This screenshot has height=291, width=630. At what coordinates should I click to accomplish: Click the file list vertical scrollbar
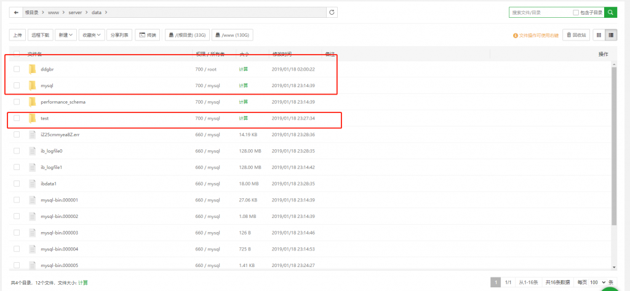[x=614, y=146]
